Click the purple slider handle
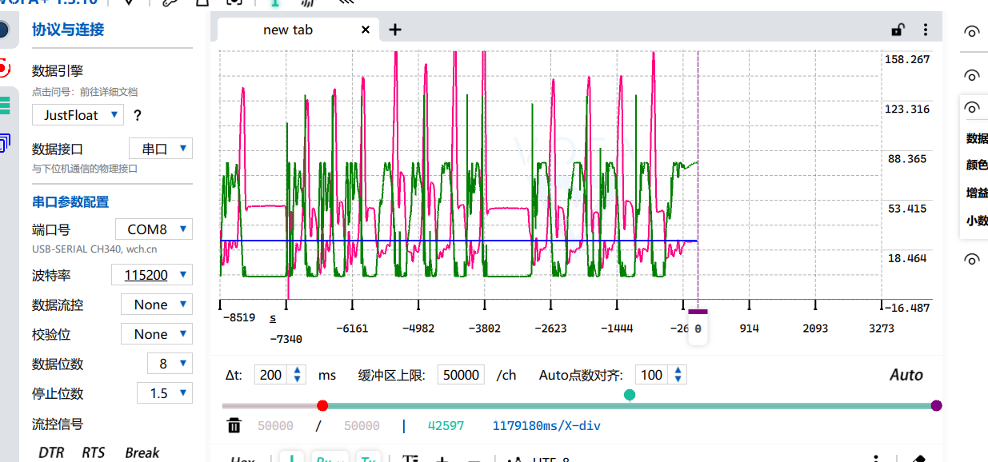The width and height of the screenshot is (988, 462). (x=937, y=405)
